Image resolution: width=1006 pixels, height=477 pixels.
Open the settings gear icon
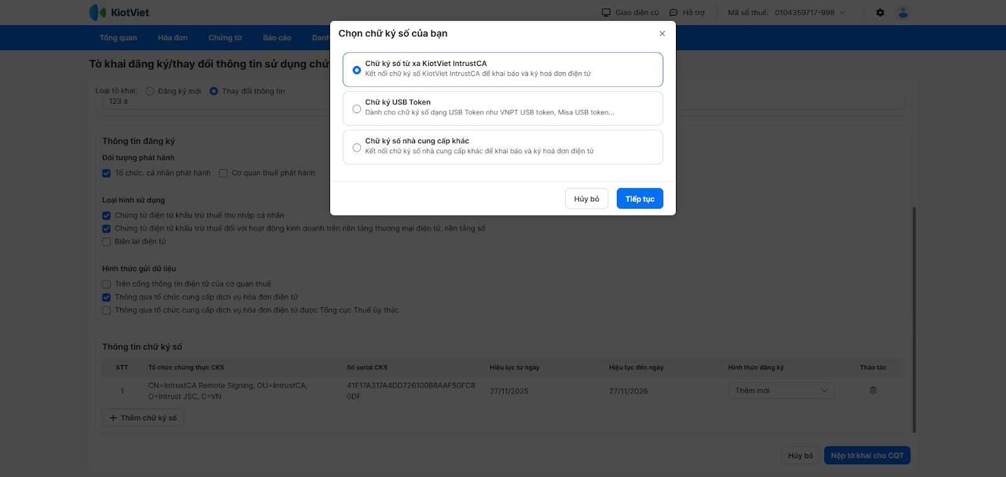(880, 13)
